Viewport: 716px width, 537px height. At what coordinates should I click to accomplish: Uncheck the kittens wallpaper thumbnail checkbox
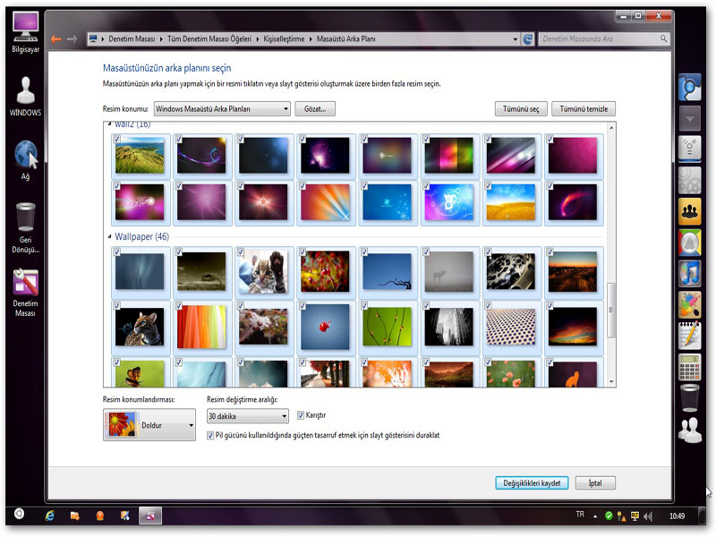click(x=242, y=252)
